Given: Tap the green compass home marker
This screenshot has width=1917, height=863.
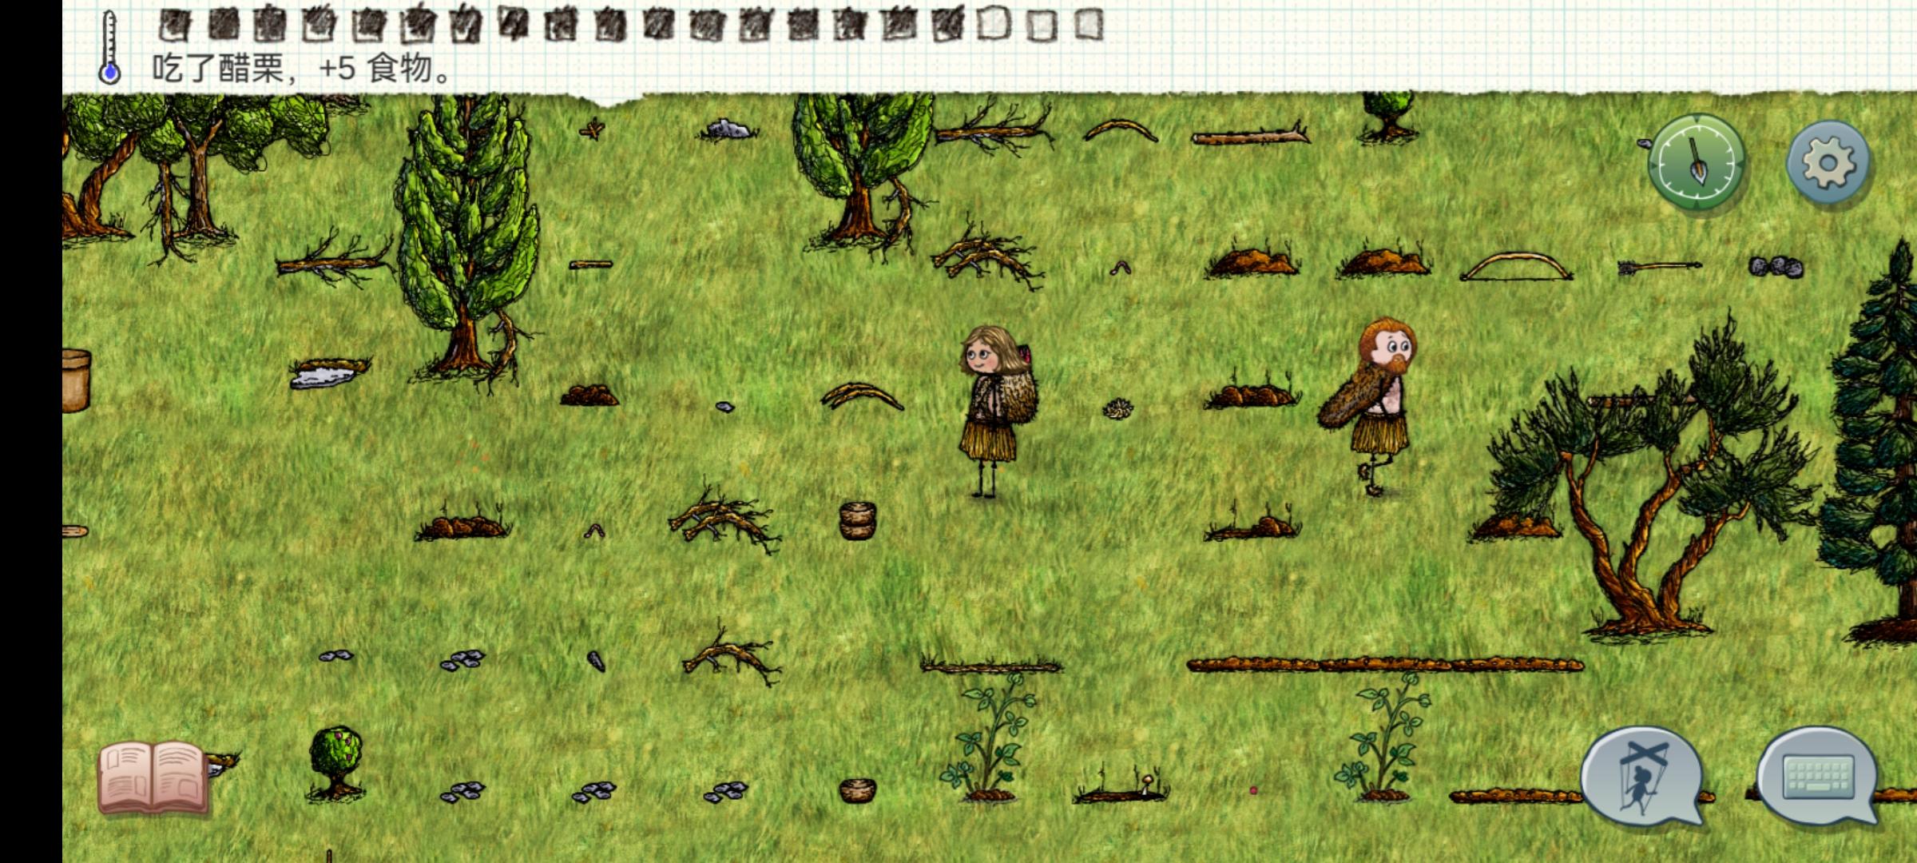Looking at the screenshot, I should click(x=1696, y=162).
